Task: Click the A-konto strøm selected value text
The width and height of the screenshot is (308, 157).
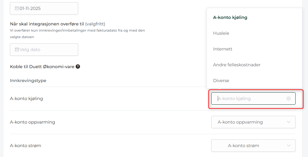Action: [243, 146]
